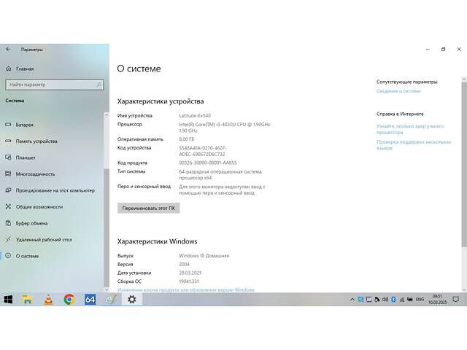Switch the ENG input language indicator
The image size is (467, 350).
(420, 300)
